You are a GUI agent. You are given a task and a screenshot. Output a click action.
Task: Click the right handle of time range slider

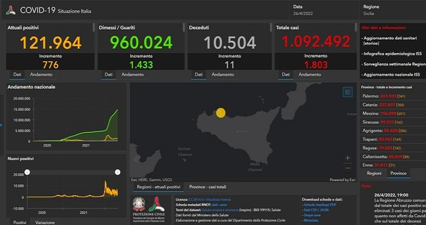pos(117,172)
